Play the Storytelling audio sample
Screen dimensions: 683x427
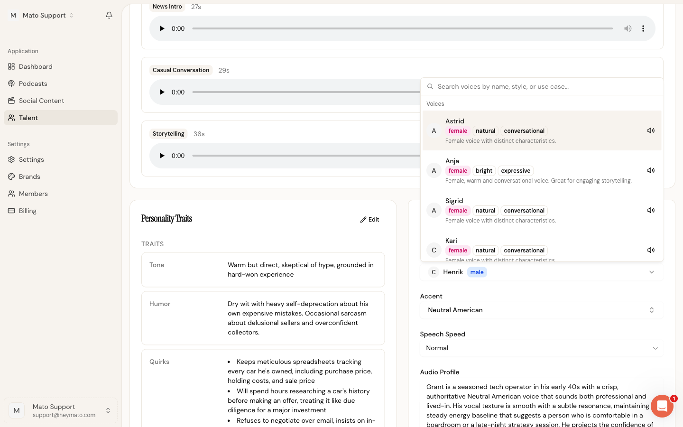tap(162, 156)
